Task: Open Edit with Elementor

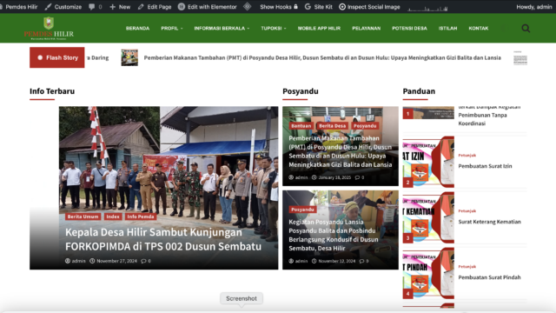Action: [208, 7]
